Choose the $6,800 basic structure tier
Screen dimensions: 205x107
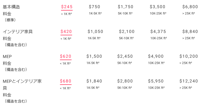tap(190, 7)
